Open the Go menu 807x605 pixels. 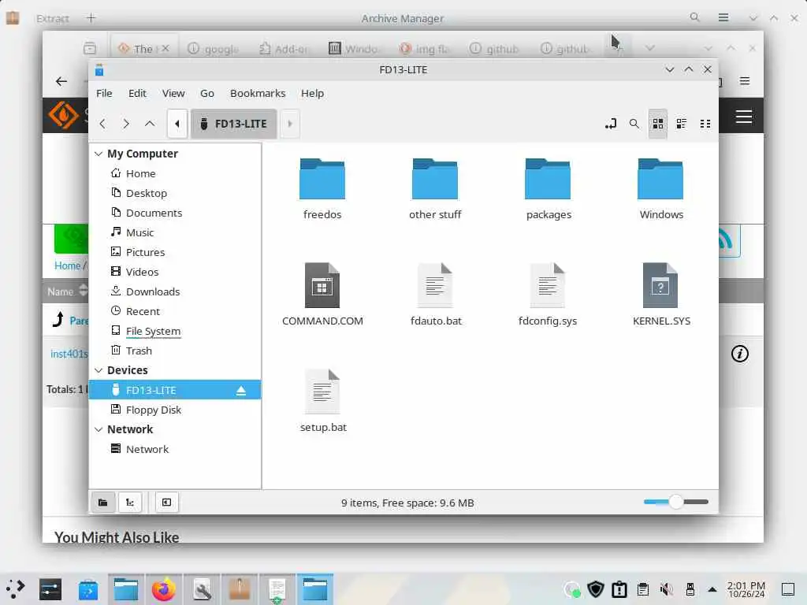[207, 93]
